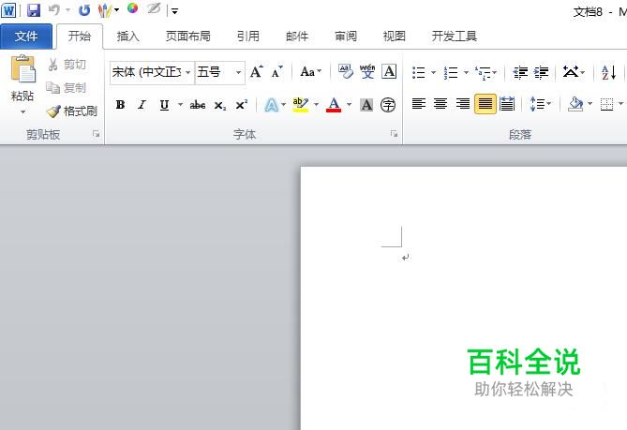
Task: Click the Decrease Indent icon
Action: 520,73
